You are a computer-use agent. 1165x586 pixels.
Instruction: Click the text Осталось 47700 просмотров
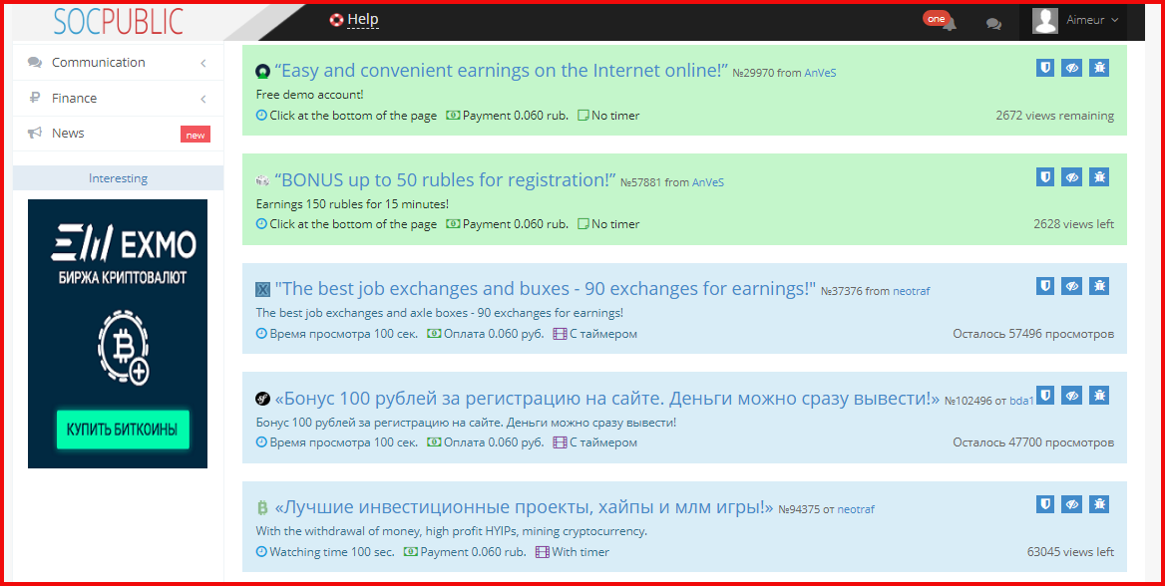tap(1033, 442)
